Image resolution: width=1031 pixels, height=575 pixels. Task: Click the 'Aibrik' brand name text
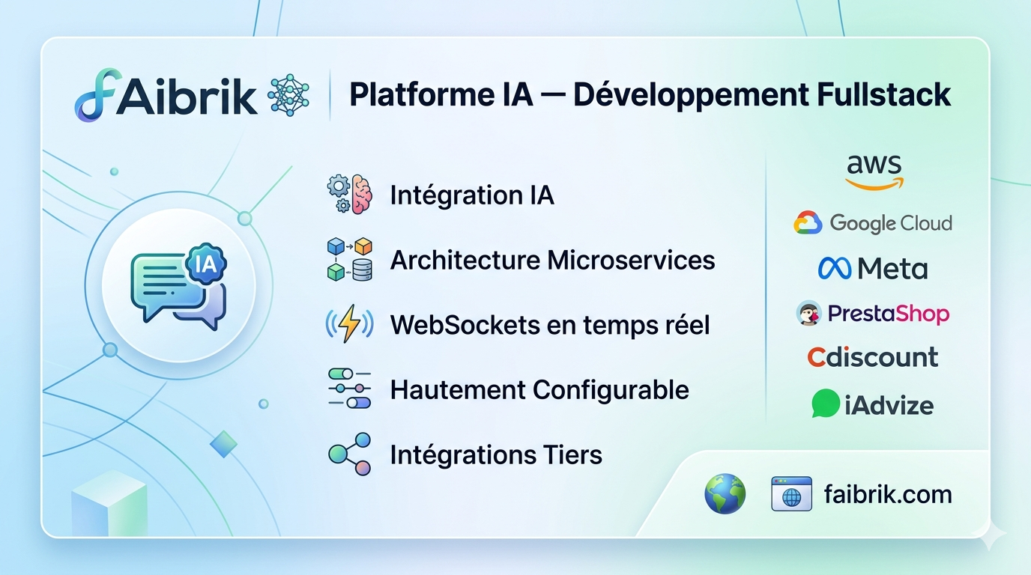(x=187, y=96)
